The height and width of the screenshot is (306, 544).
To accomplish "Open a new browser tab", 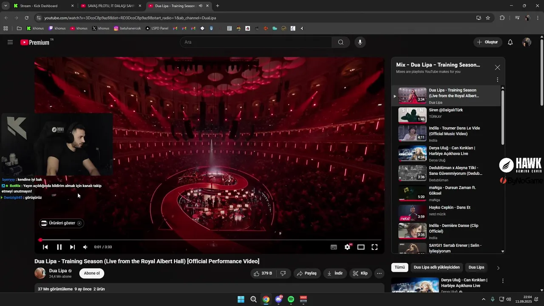I will (x=218, y=6).
